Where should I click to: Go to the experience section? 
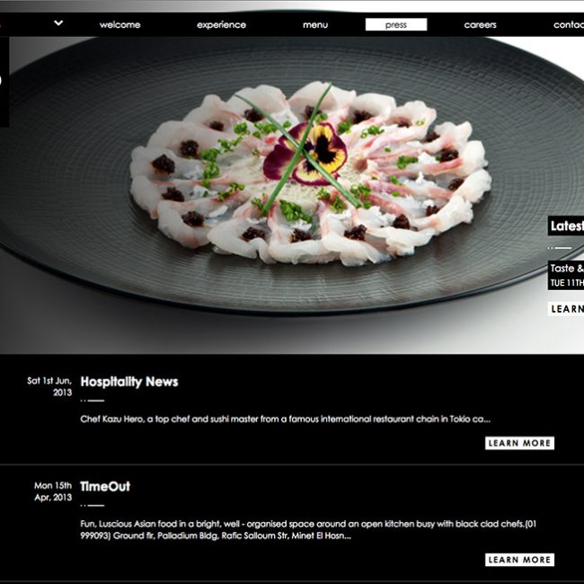[221, 25]
